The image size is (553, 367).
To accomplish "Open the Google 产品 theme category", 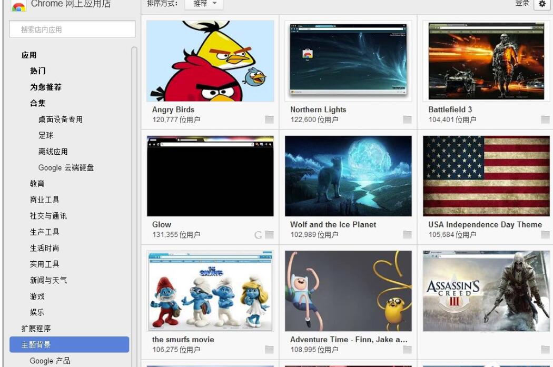I will click(x=50, y=361).
